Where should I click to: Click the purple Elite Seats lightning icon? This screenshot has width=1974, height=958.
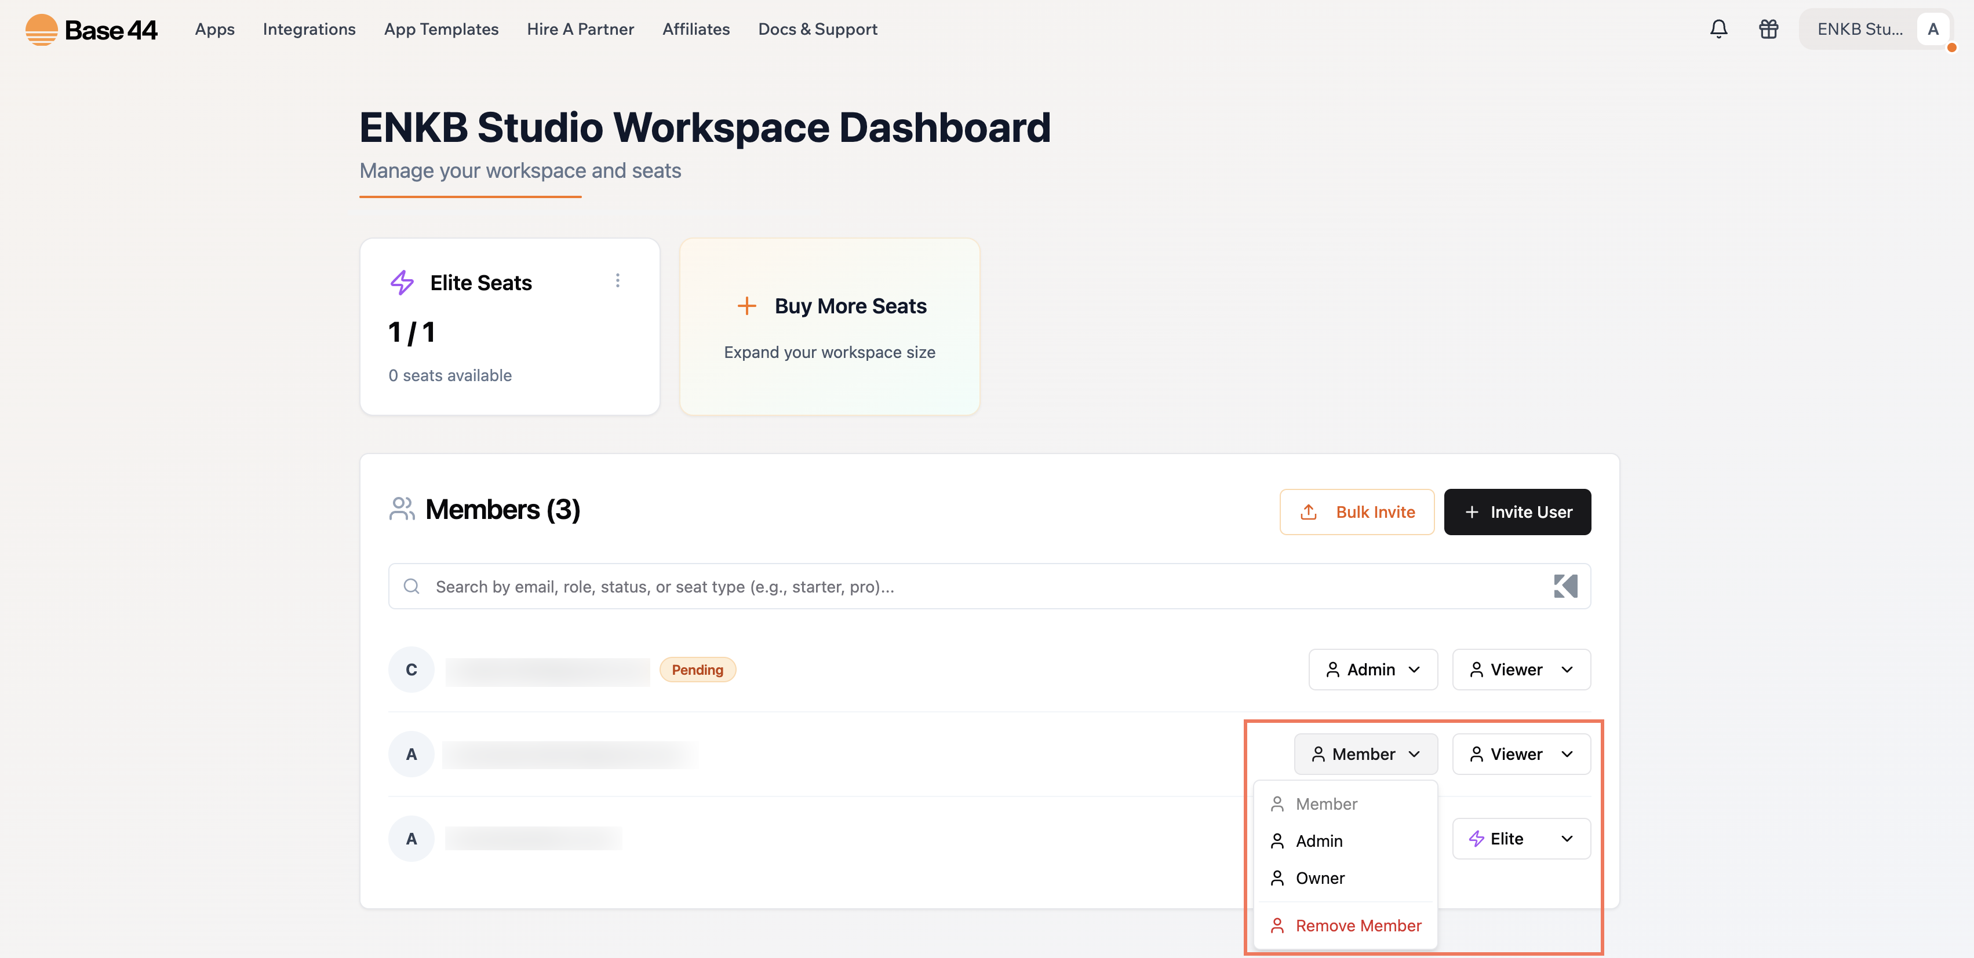click(x=402, y=283)
